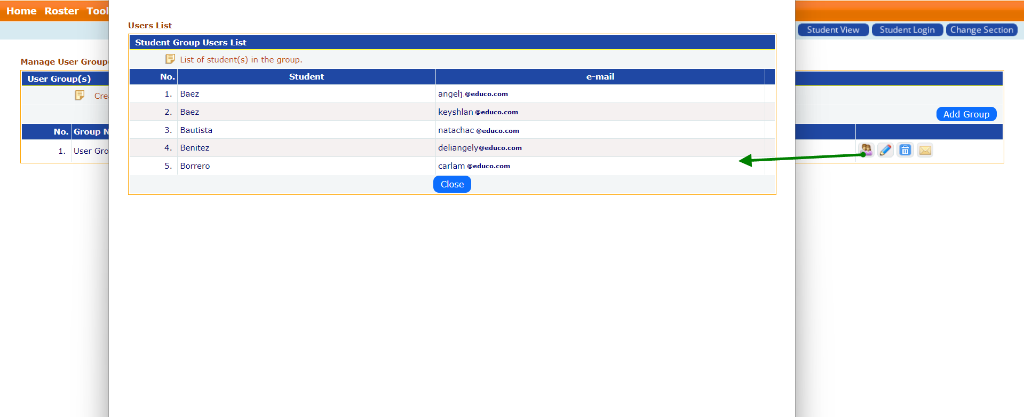Click the envelope email group icon
Image resolution: width=1024 pixels, height=417 pixels.
[925, 150]
